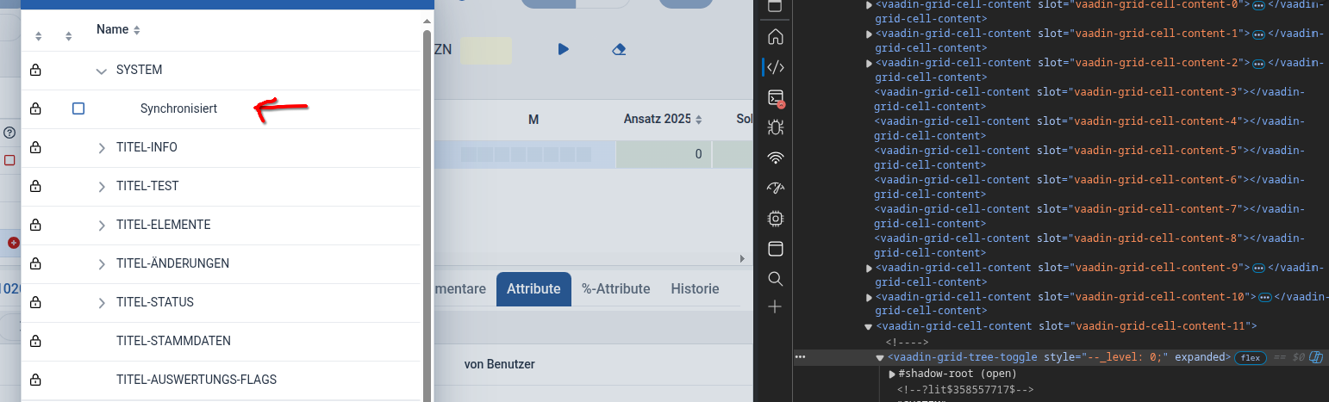Switch to the Historie tab

pyautogui.click(x=695, y=289)
